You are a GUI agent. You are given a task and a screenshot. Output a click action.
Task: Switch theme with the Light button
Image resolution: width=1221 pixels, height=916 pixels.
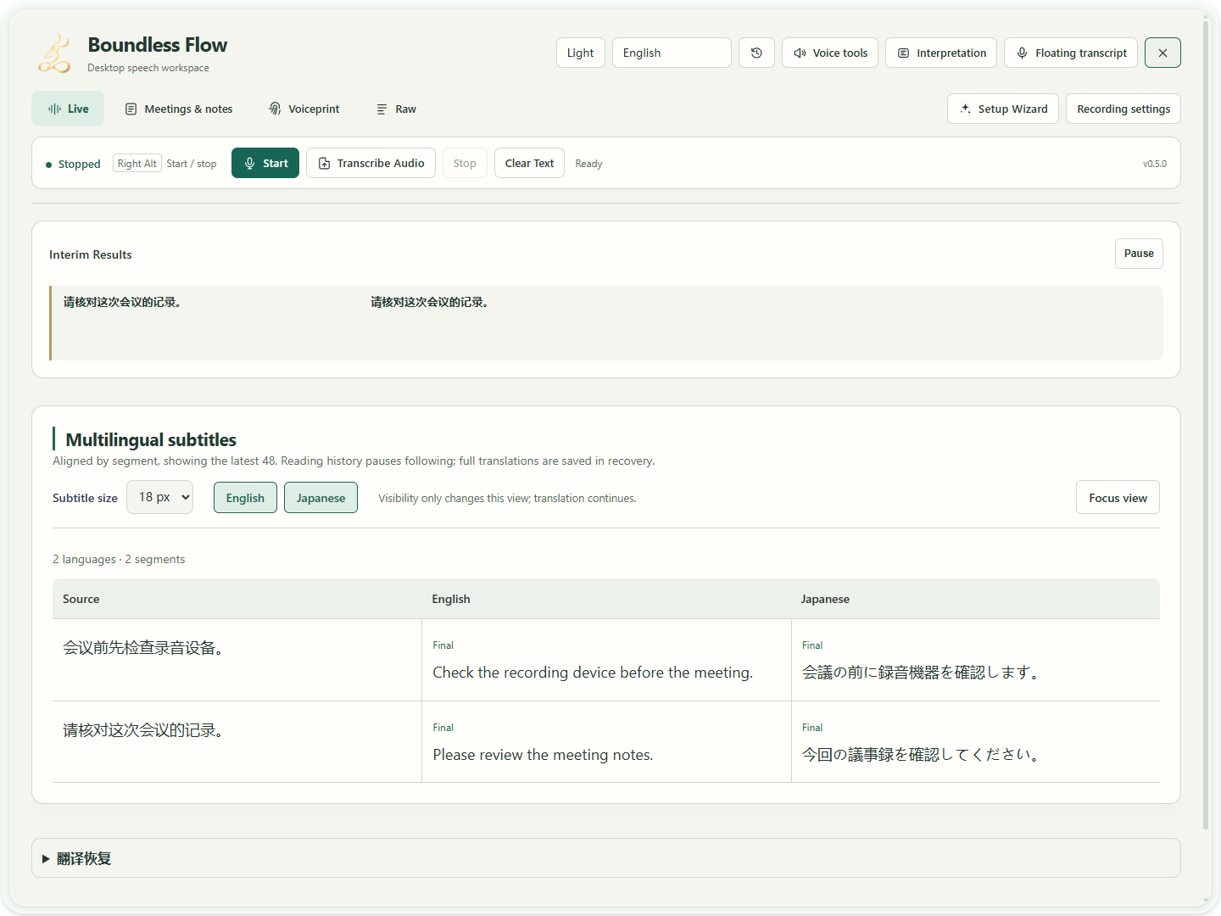click(x=581, y=53)
